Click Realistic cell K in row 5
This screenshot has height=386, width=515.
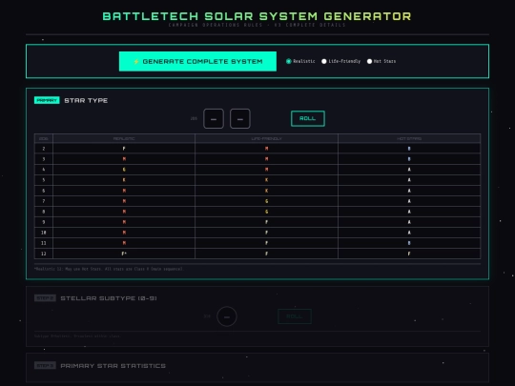124,180
